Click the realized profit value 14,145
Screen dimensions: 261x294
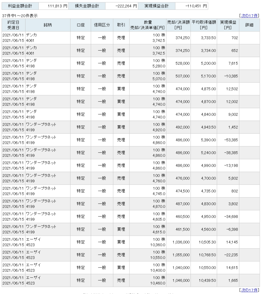(232, 242)
